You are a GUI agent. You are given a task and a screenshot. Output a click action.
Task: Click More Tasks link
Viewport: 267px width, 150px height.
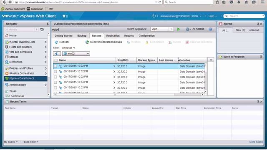pos(256,142)
